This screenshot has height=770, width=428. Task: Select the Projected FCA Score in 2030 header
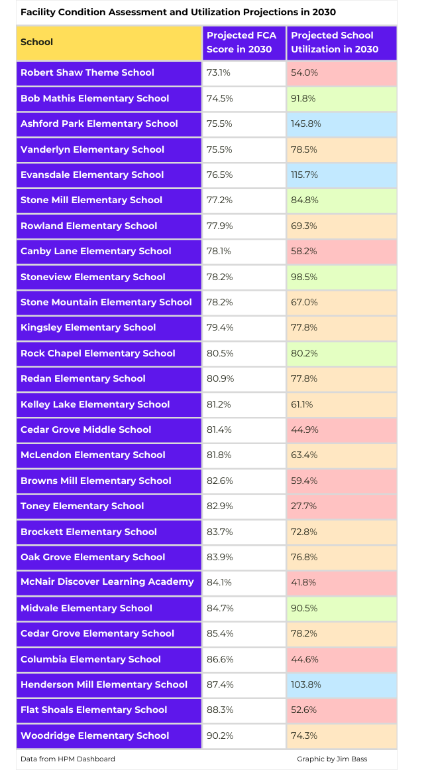[244, 42]
